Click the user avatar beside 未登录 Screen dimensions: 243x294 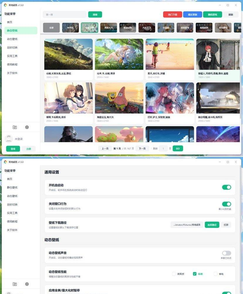pyautogui.click(x=9, y=139)
